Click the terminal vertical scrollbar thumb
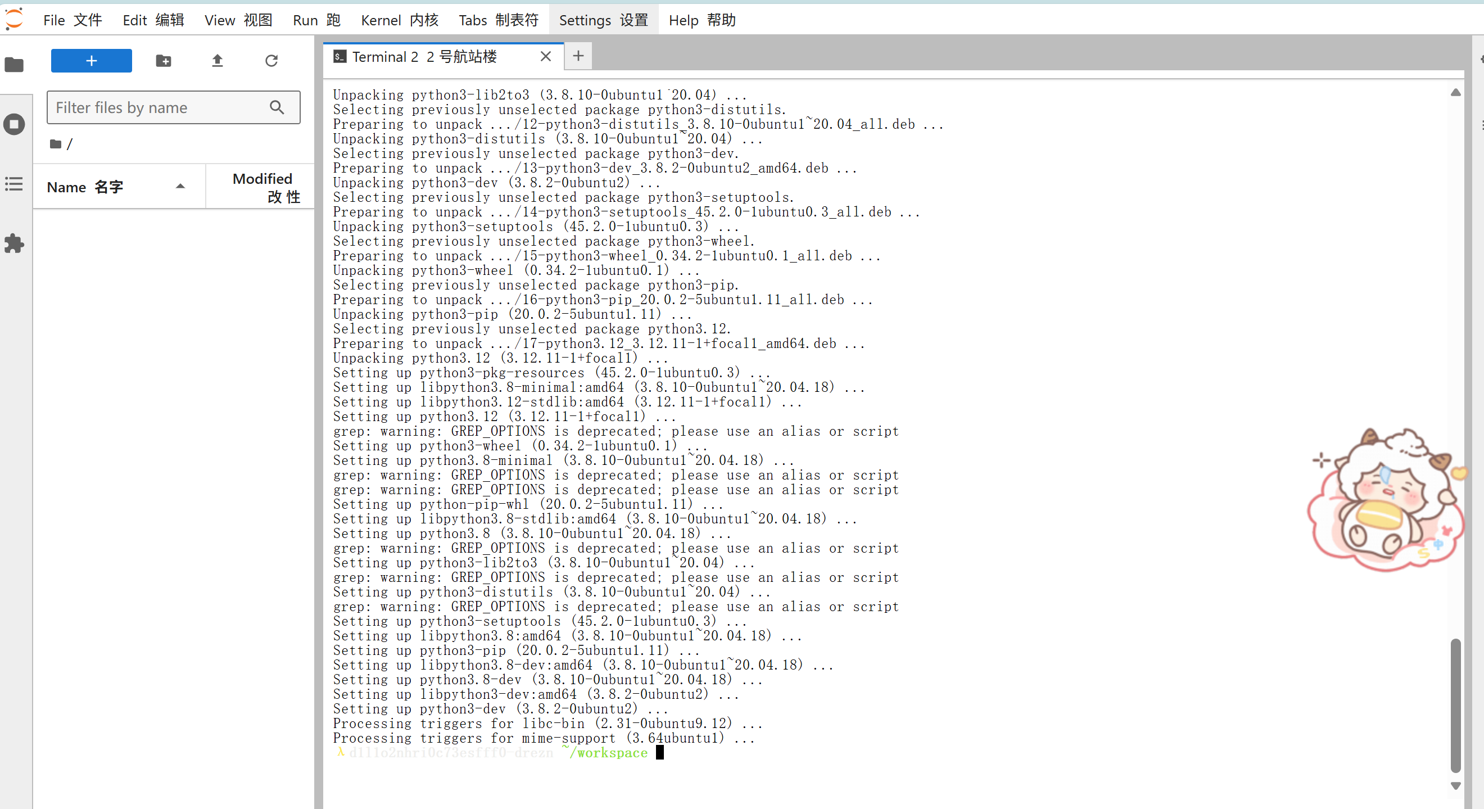1484x809 pixels. click(x=1455, y=706)
